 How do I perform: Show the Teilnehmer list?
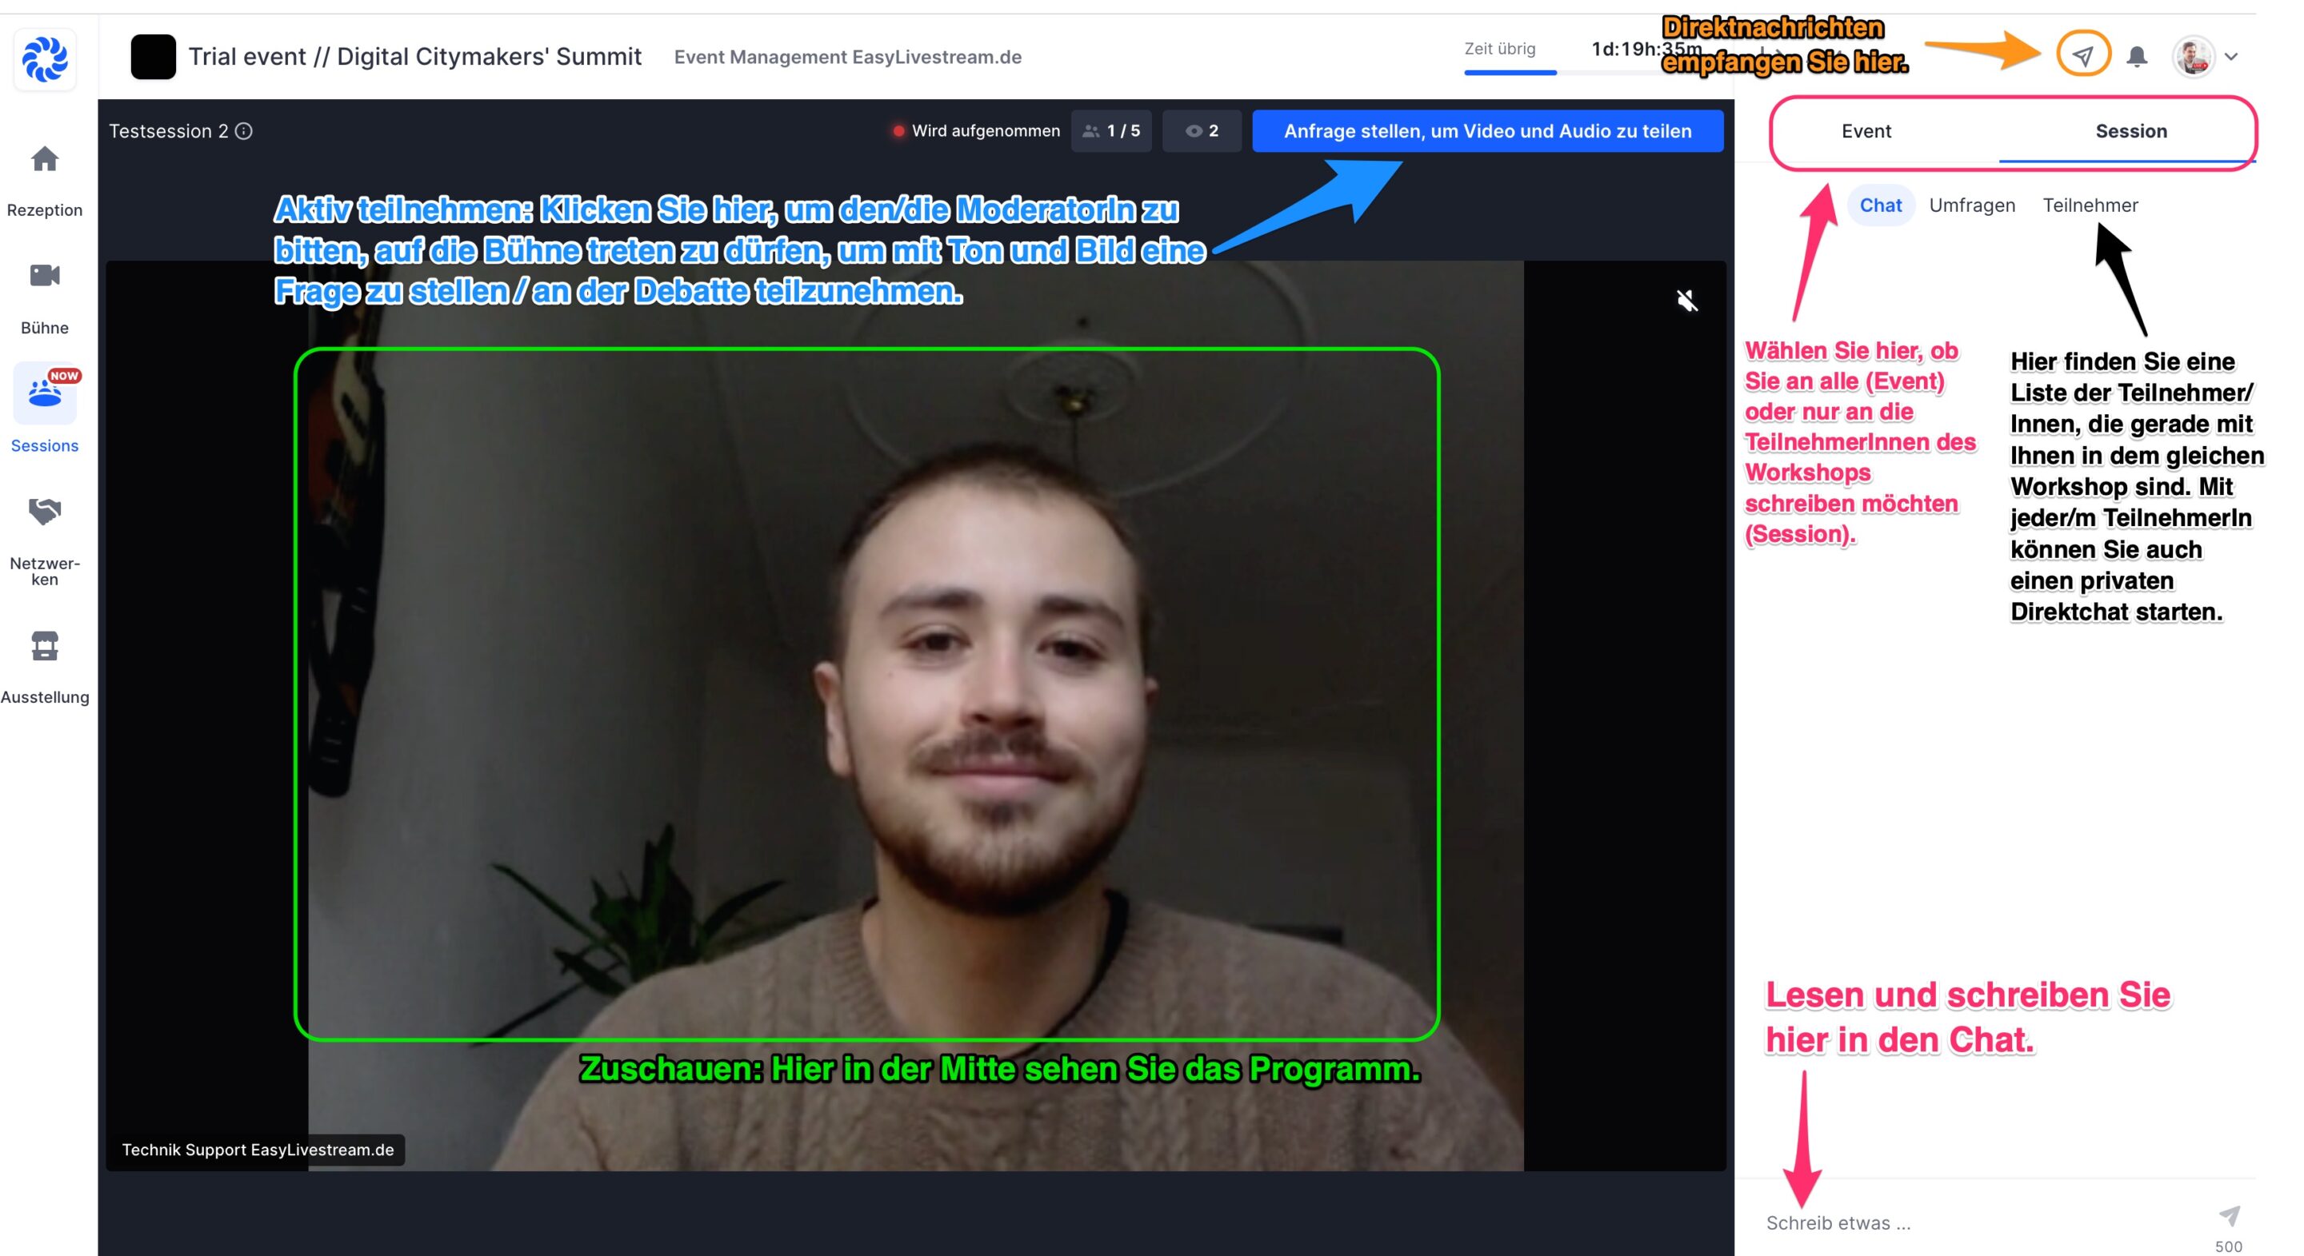[x=2090, y=205]
